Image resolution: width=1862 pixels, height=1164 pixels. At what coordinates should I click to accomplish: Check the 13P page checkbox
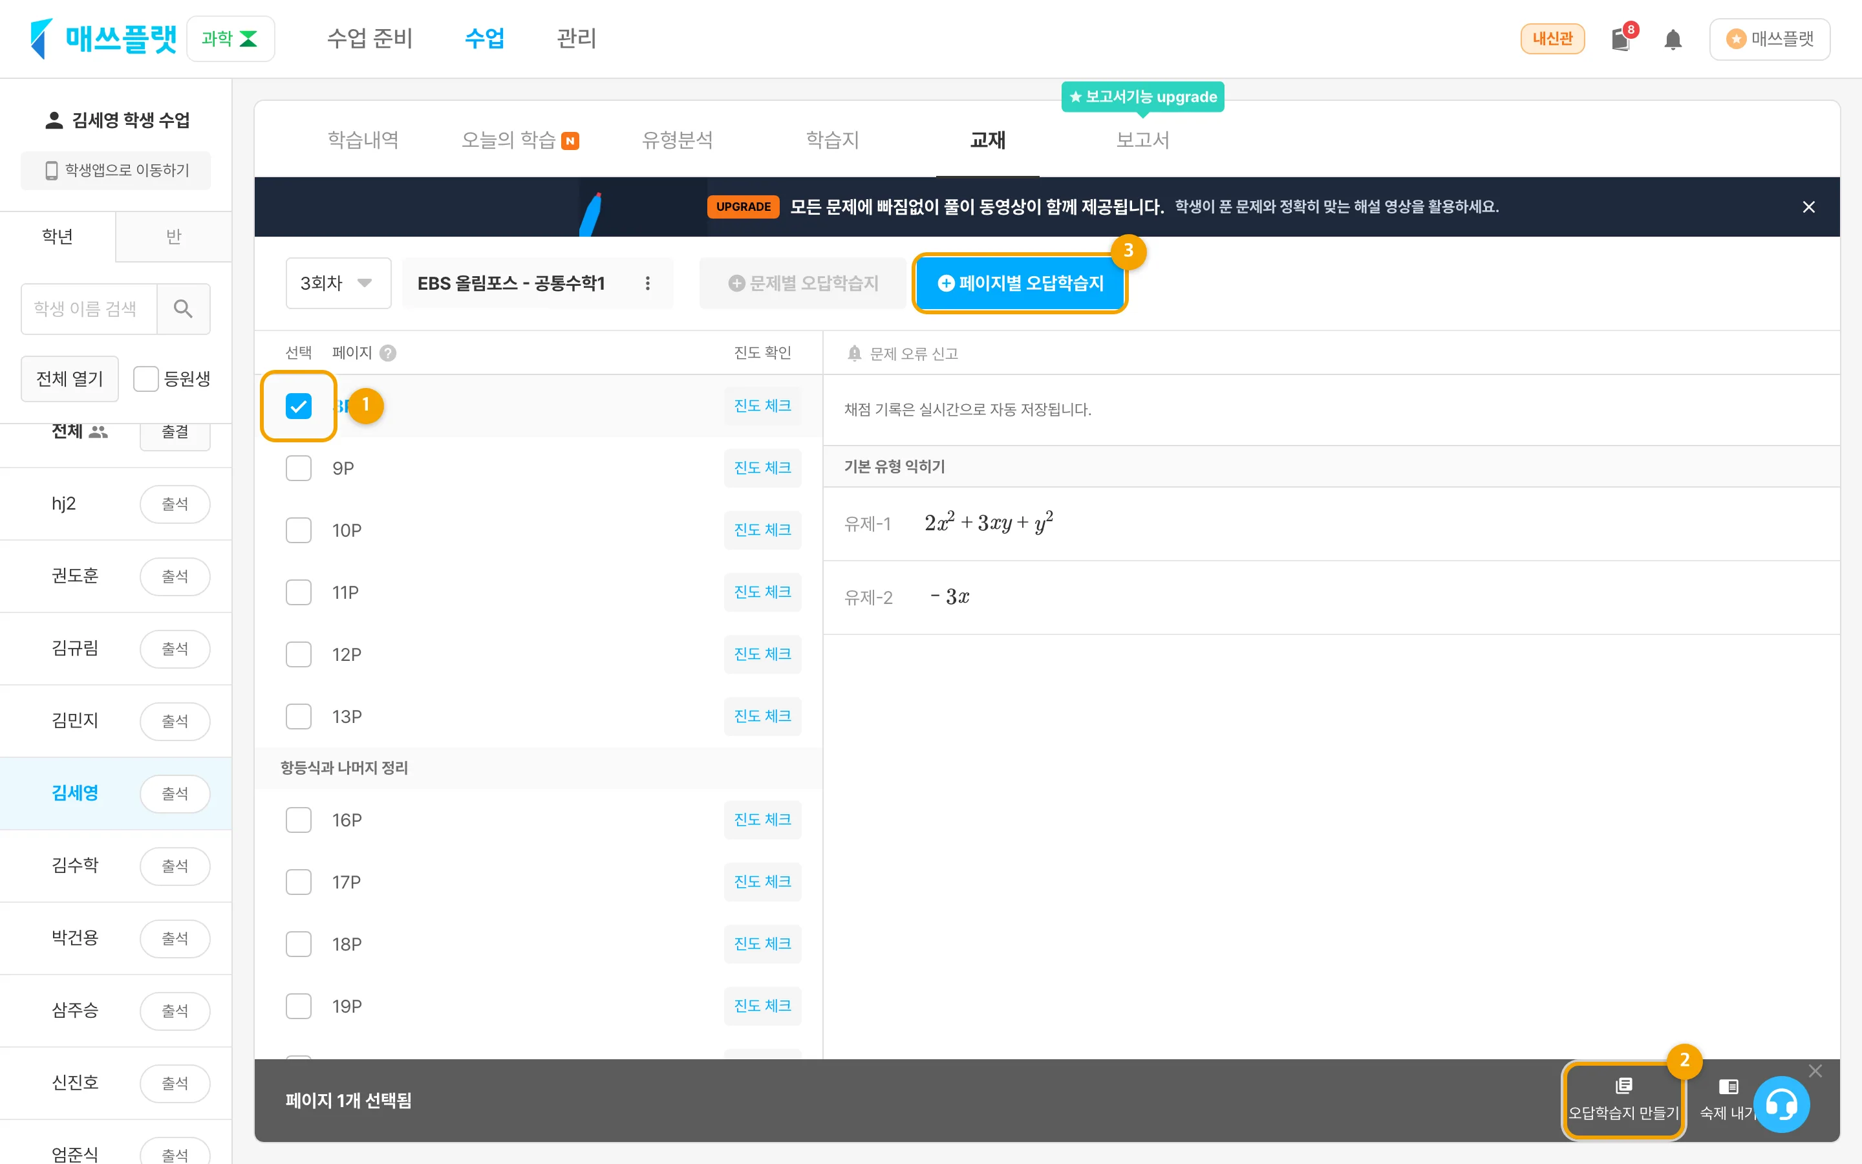point(299,717)
